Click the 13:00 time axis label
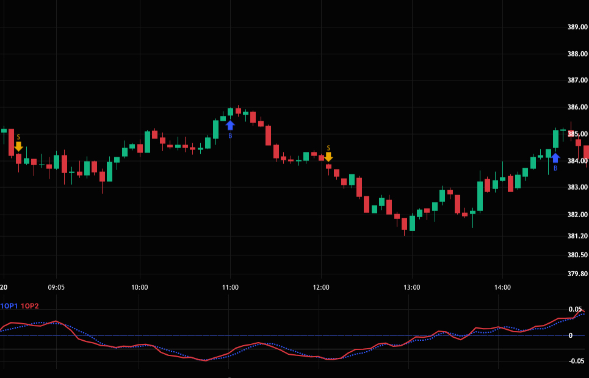Viewport: 589px width, 378px height. (x=411, y=287)
